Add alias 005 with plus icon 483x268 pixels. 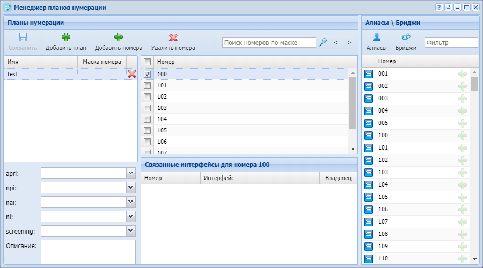(463, 123)
